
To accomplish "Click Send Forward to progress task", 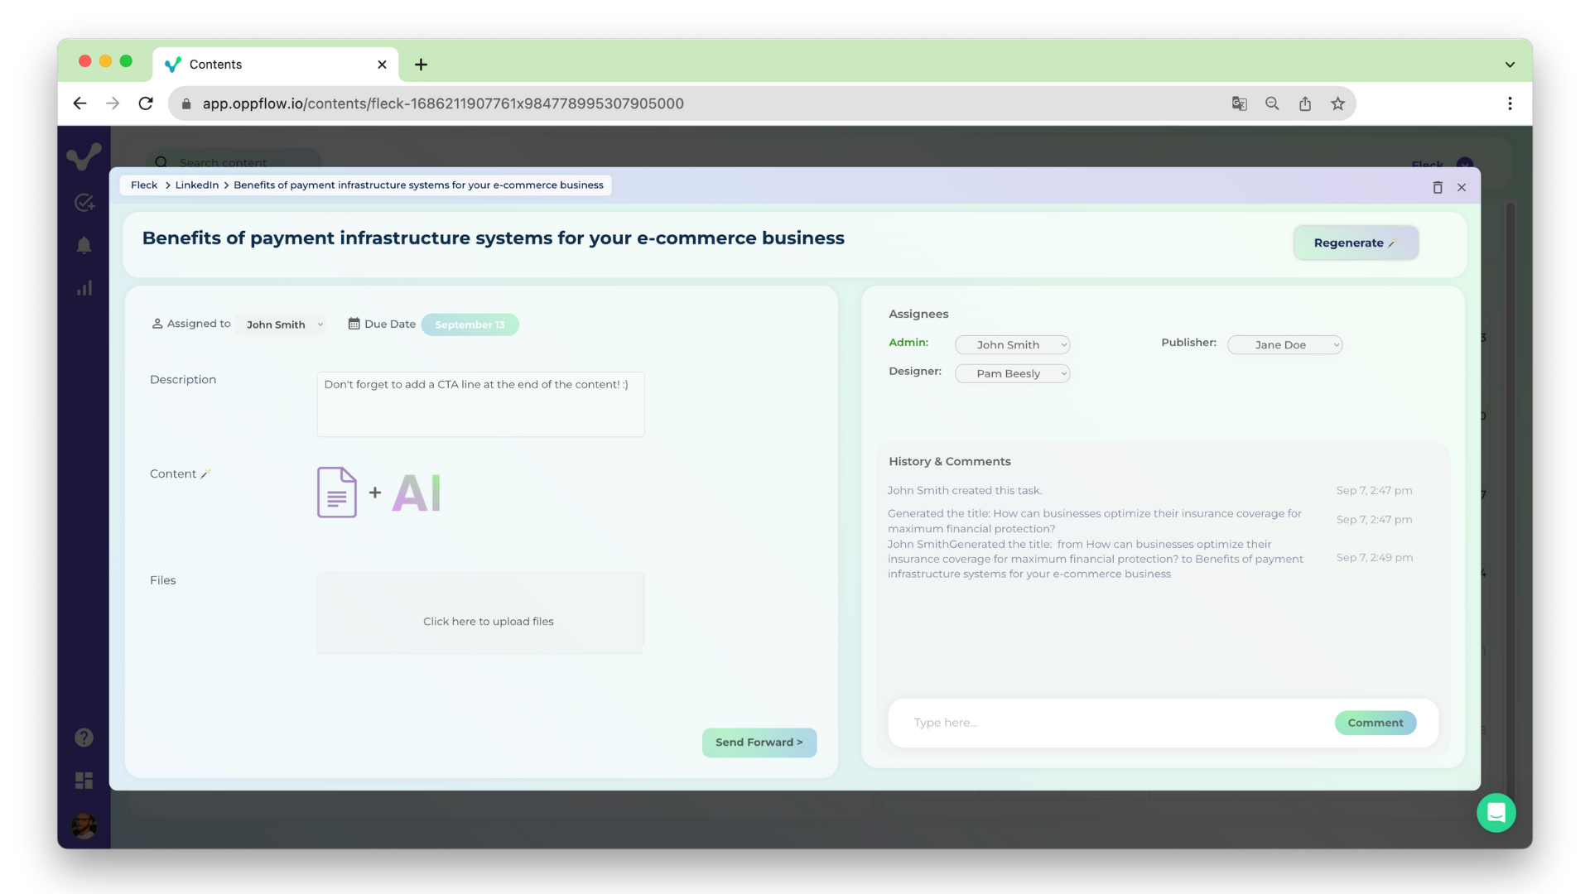I will click(x=759, y=743).
